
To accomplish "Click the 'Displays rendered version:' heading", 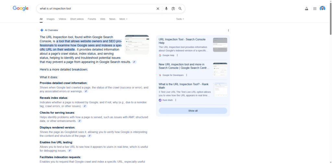I will [57, 127].
